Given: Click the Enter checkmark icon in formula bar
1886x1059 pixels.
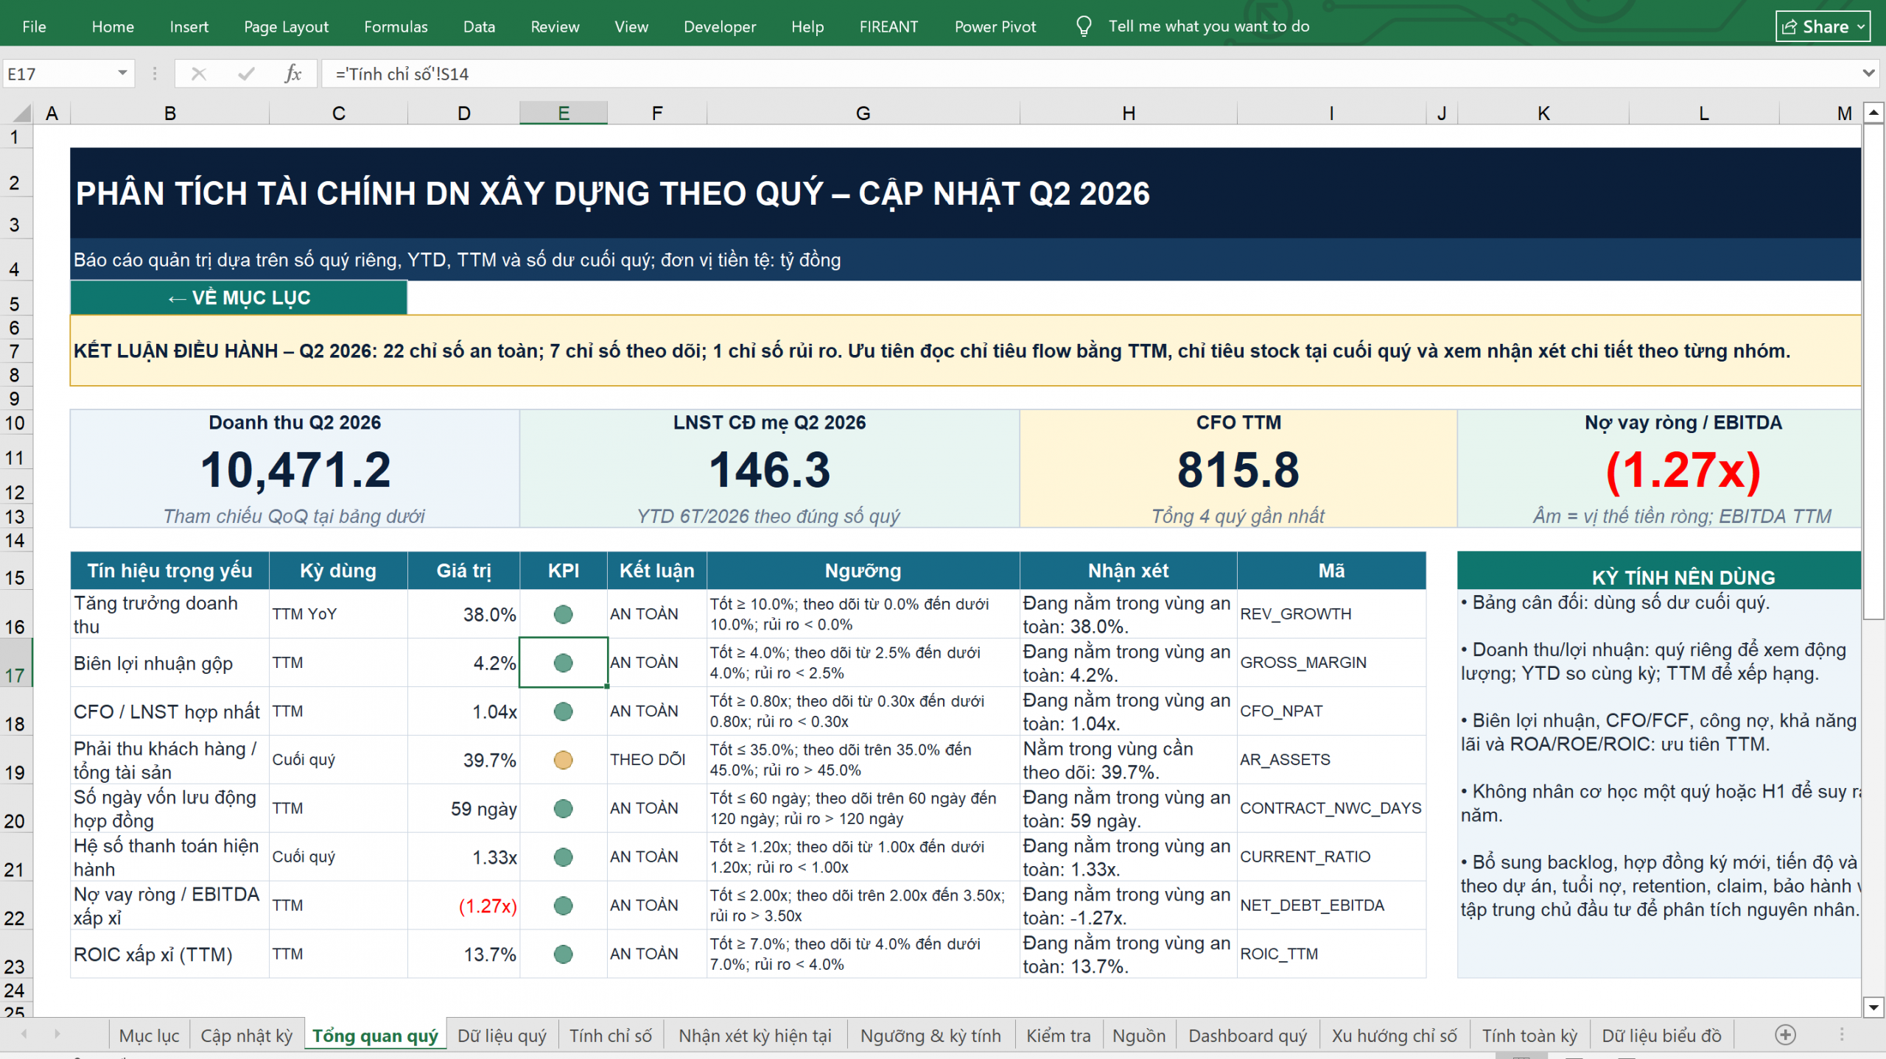Looking at the screenshot, I should (246, 74).
